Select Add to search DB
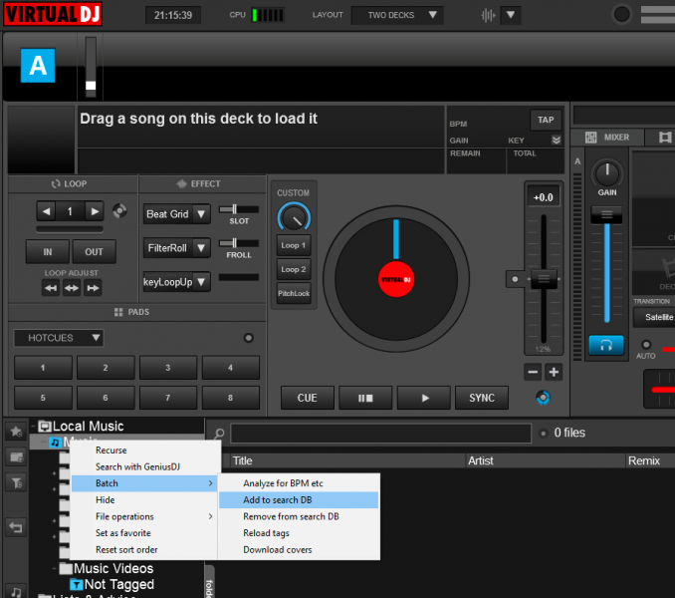Screen dimensions: 675x598 tap(299, 499)
